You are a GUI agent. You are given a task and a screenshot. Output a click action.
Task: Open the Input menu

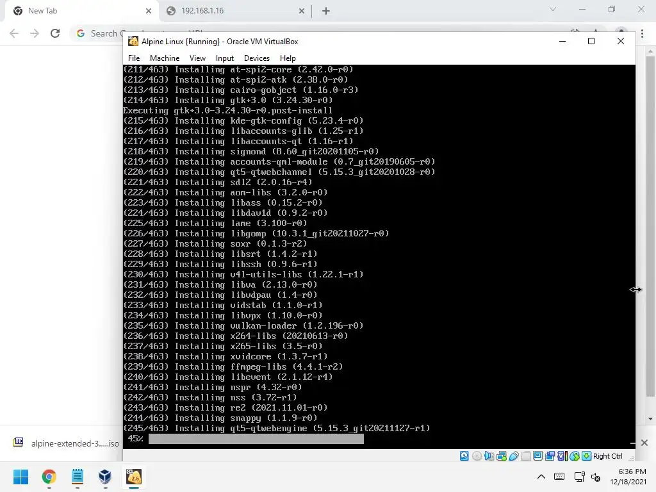(x=225, y=58)
